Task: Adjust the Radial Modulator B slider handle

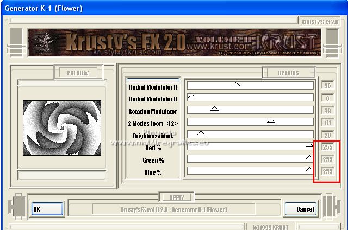Action: point(191,96)
